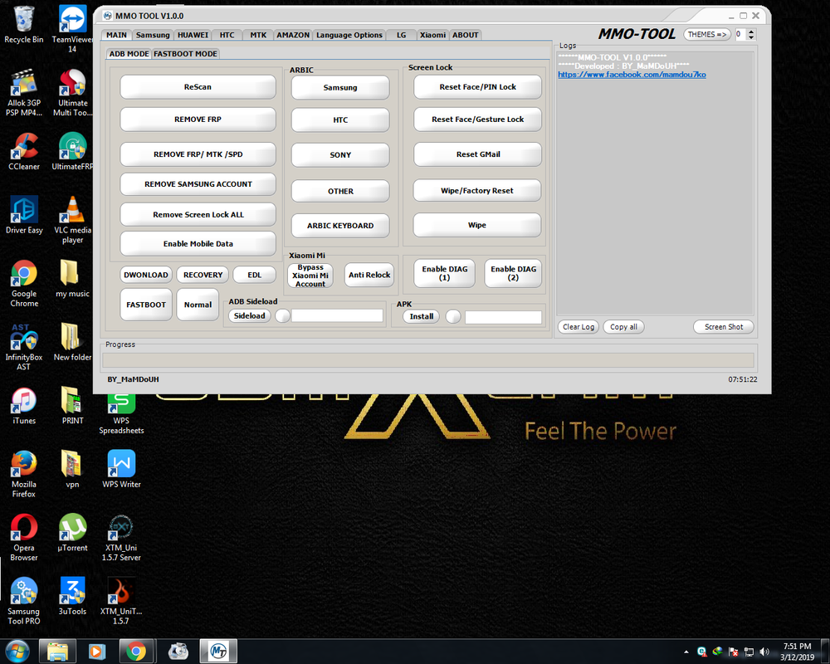Click the Screen Shot button
830x664 pixels.
click(x=724, y=327)
